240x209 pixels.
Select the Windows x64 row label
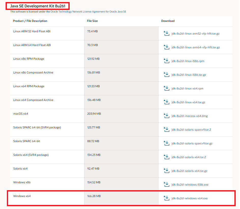coord(22,196)
